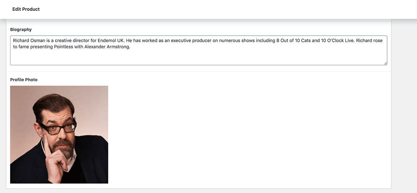Click the Edit Product header title
The width and height of the screenshot is (417, 193).
coord(26,9)
